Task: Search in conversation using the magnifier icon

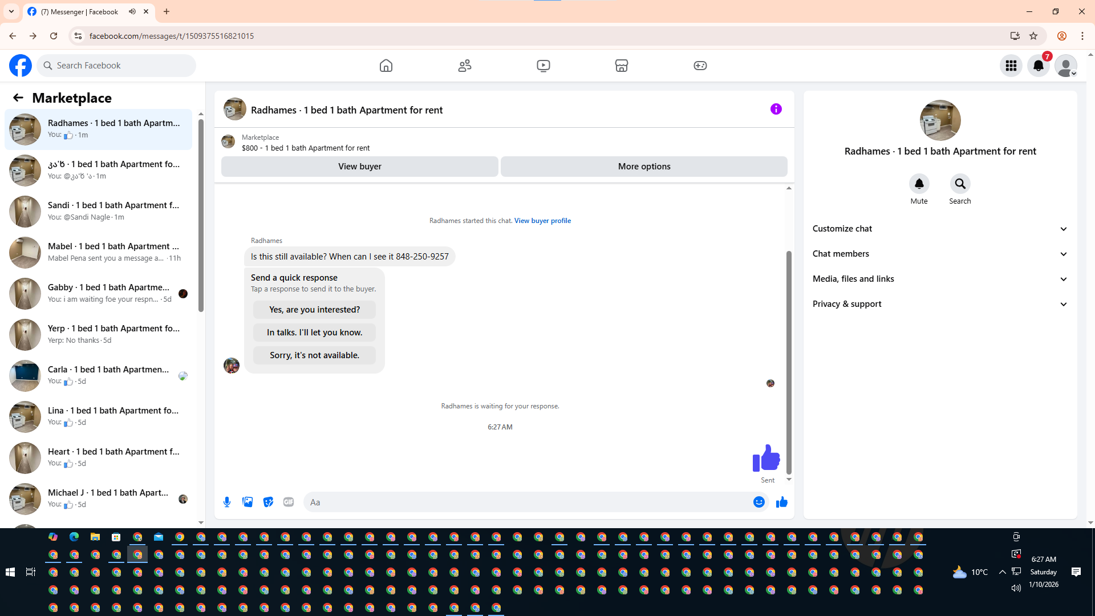Action: pyautogui.click(x=960, y=184)
